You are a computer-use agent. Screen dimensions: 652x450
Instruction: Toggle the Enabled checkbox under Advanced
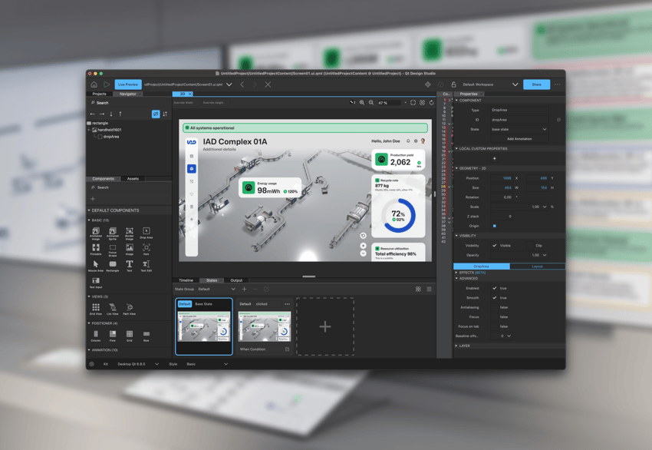(x=494, y=288)
